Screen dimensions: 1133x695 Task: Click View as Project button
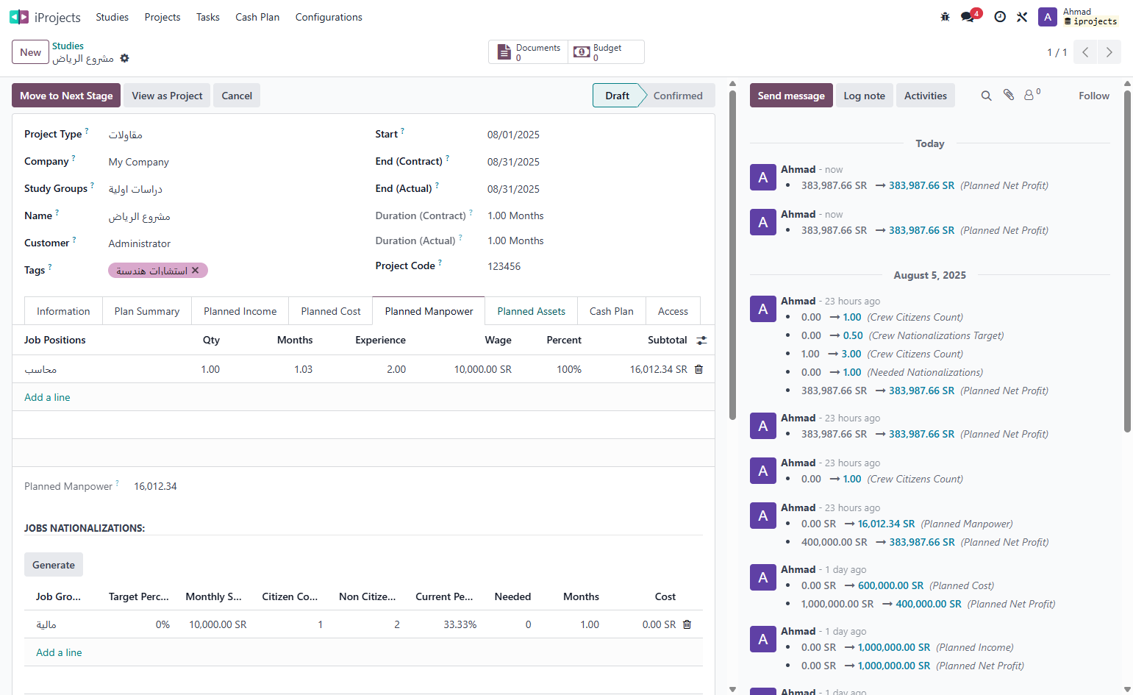point(167,96)
